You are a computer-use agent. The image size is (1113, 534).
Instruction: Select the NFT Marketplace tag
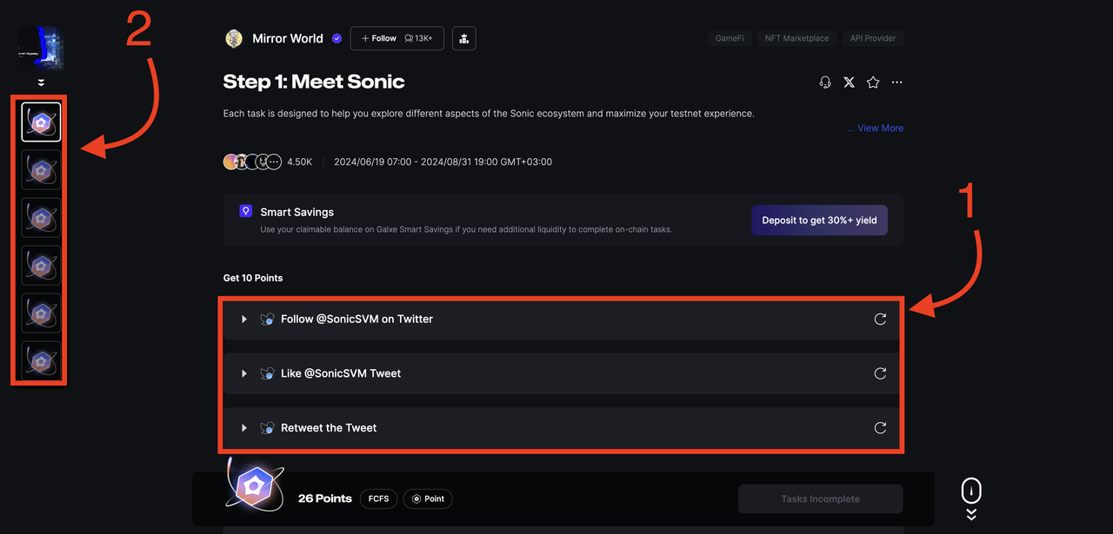pos(796,38)
